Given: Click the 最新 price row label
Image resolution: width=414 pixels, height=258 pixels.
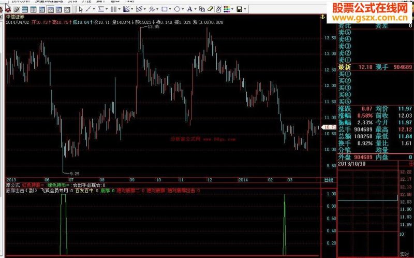Looking at the screenshot, I should 345,67.
